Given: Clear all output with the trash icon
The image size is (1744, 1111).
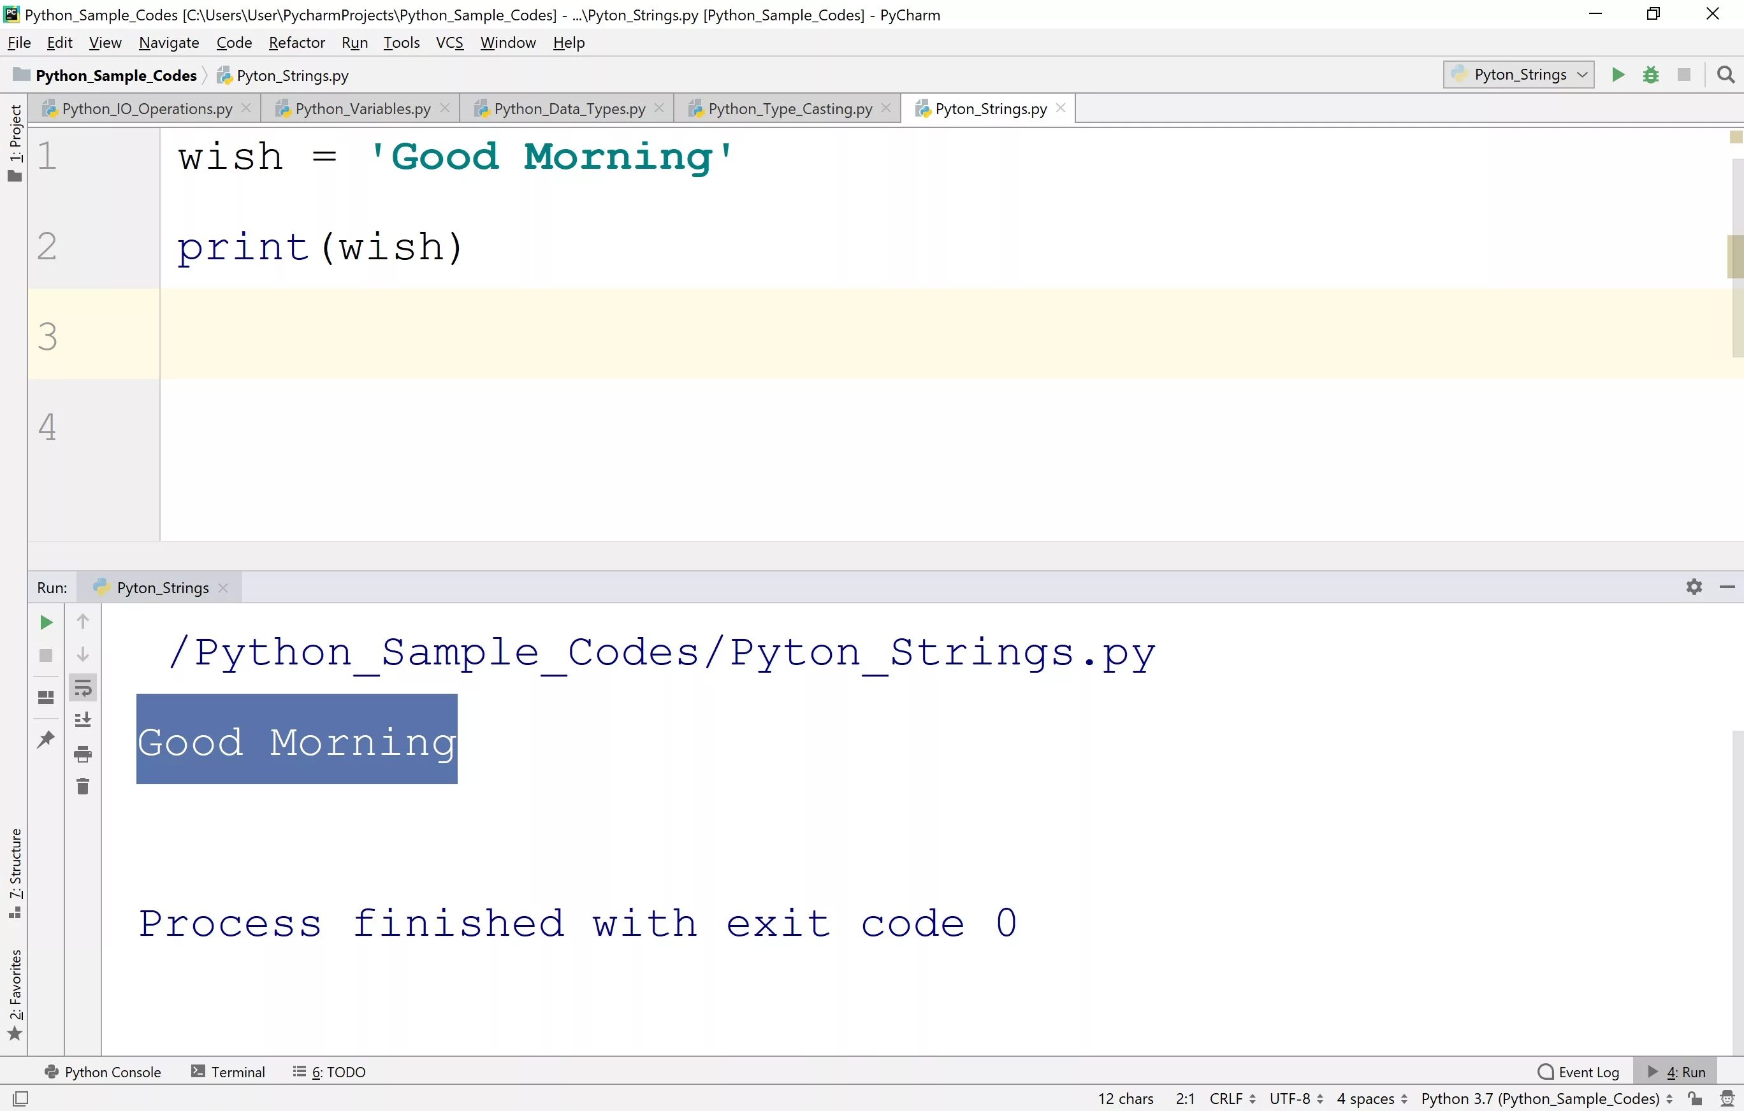Looking at the screenshot, I should (x=83, y=786).
